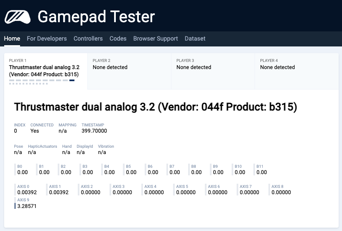
Task: Open the Browser Support page
Action: click(156, 38)
